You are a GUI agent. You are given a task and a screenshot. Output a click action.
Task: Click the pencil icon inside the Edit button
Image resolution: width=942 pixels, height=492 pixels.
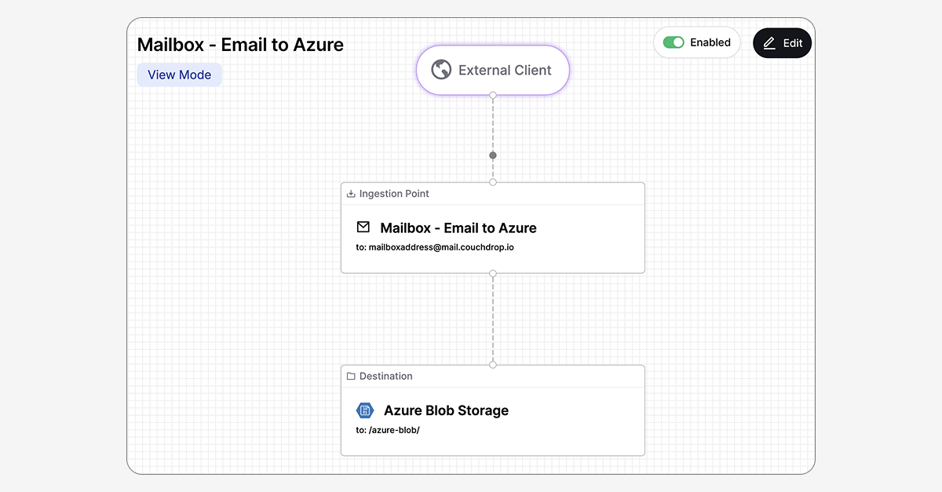coord(770,43)
